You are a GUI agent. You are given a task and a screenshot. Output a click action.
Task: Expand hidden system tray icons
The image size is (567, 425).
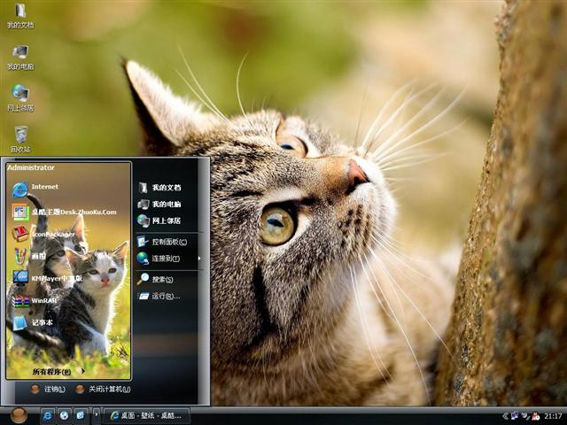505,416
